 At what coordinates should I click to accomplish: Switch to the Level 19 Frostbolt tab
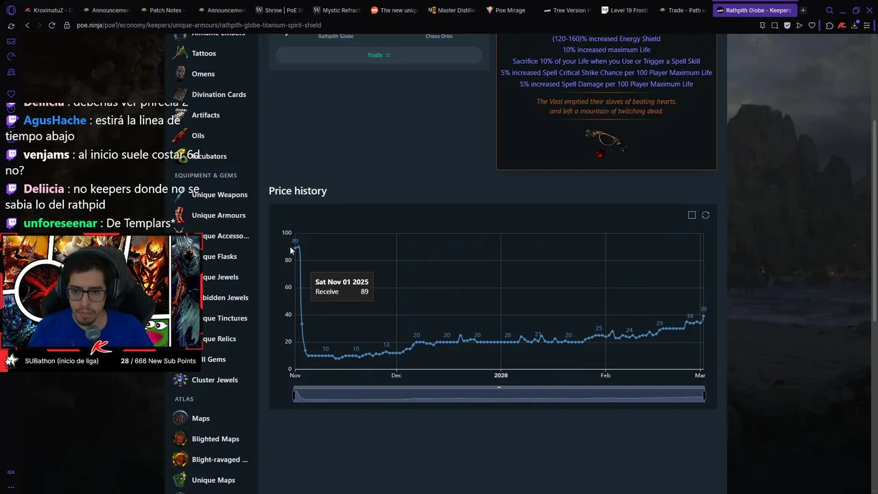pyautogui.click(x=626, y=10)
